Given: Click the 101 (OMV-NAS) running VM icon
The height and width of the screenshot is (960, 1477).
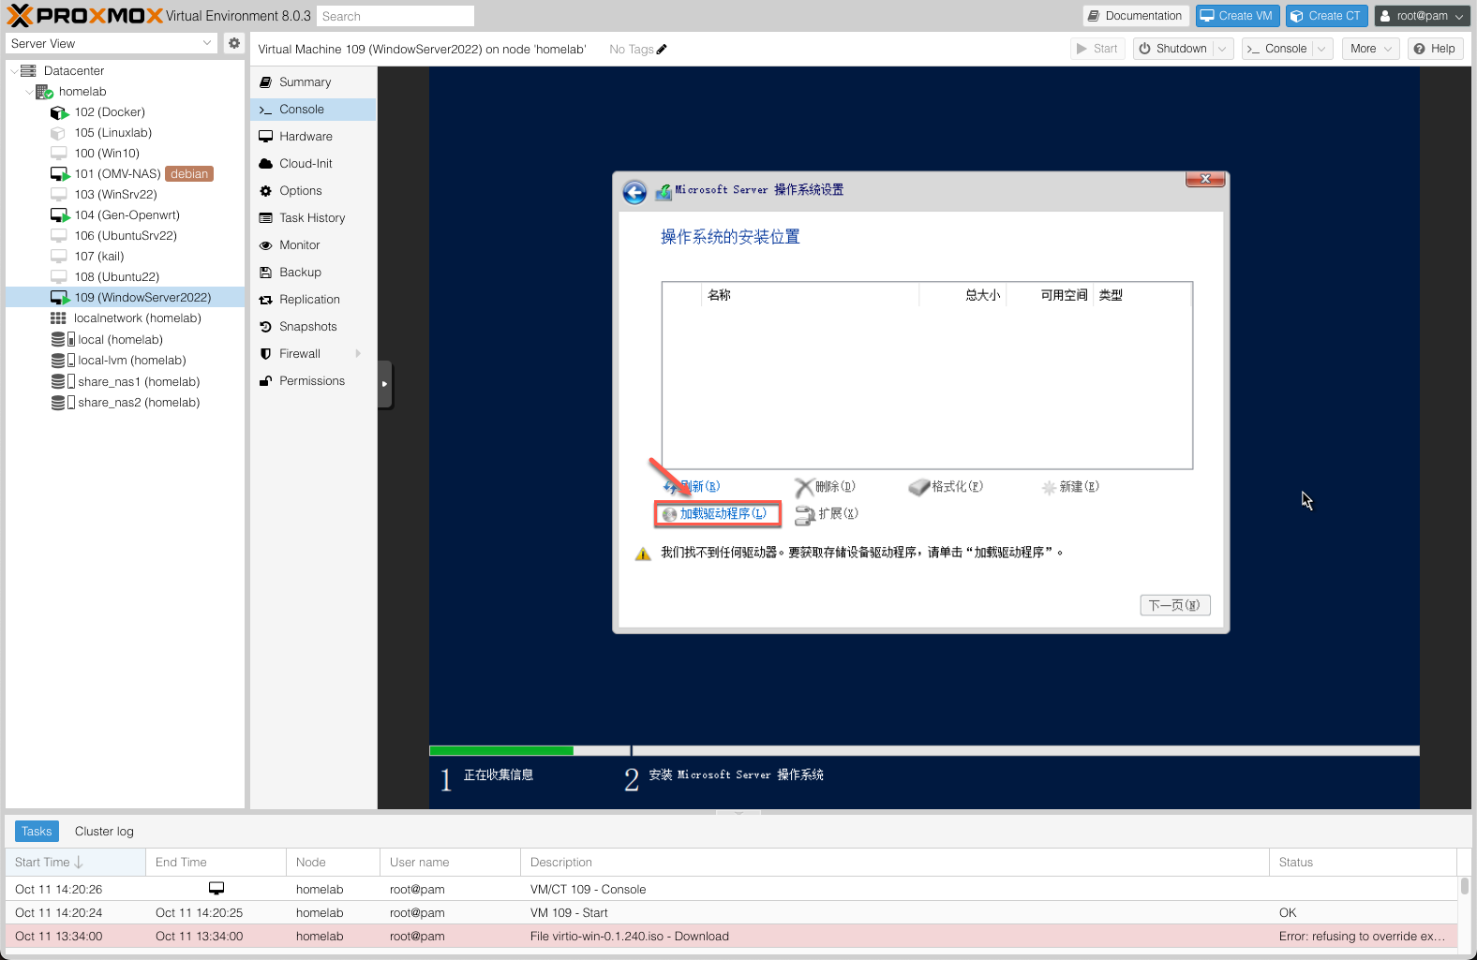Looking at the screenshot, I should pyautogui.click(x=60, y=174).
